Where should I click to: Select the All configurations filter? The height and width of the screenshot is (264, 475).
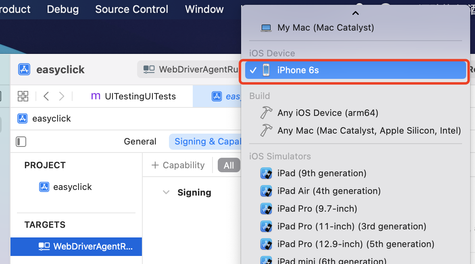[229, 165]
